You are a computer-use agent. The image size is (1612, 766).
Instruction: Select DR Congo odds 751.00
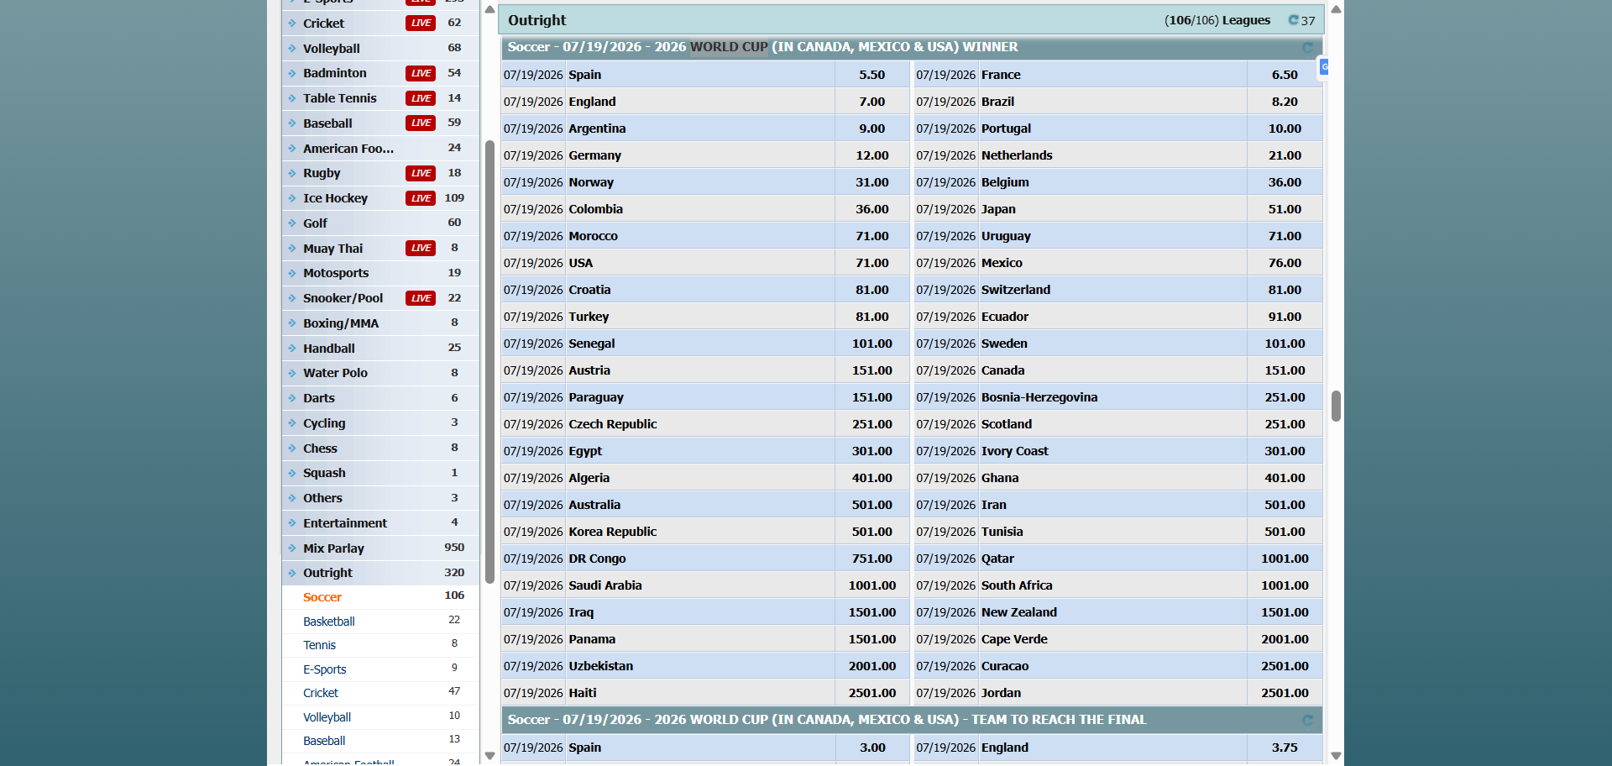tap(871, 559)
